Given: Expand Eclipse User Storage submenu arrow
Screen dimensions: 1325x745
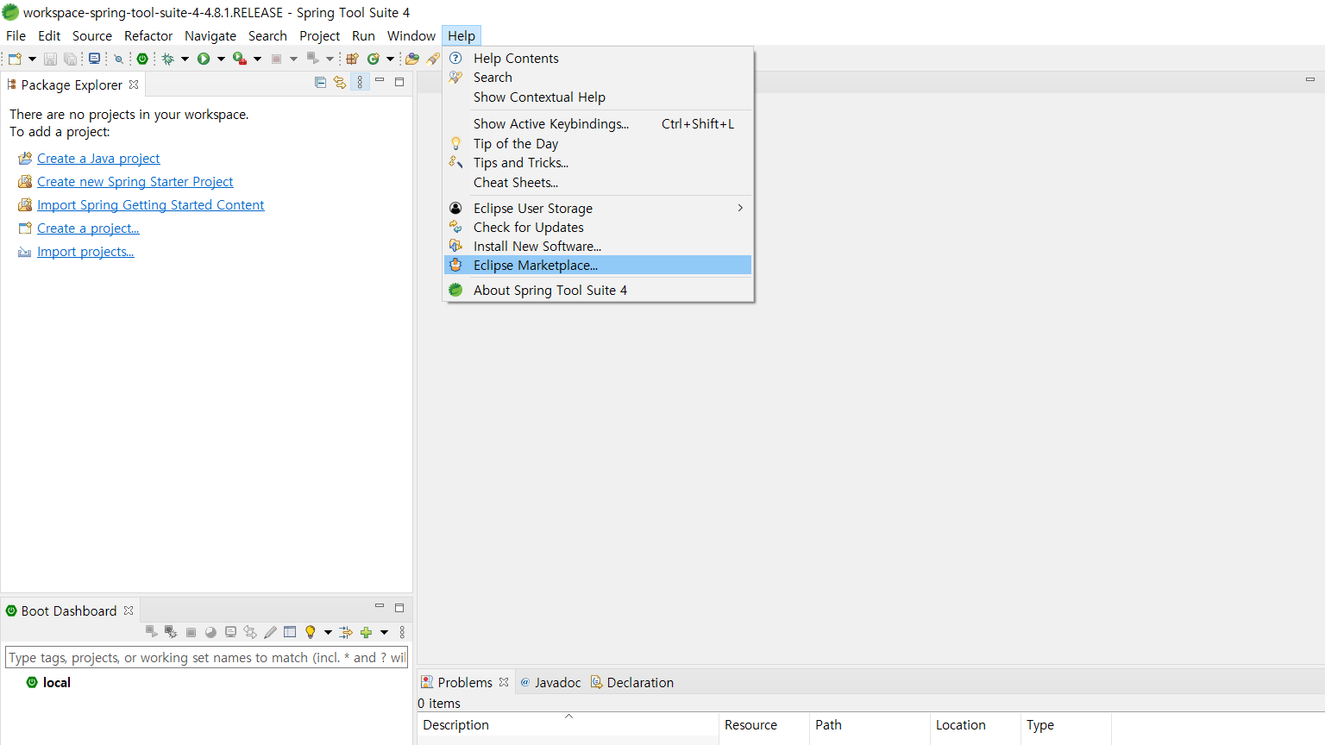Looking at the screenshot, I should [x=740, y=208].
